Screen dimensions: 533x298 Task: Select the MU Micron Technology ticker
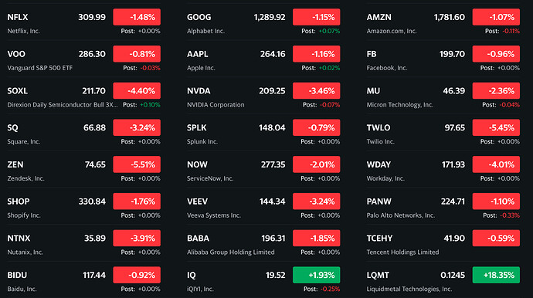click(373, 91)
